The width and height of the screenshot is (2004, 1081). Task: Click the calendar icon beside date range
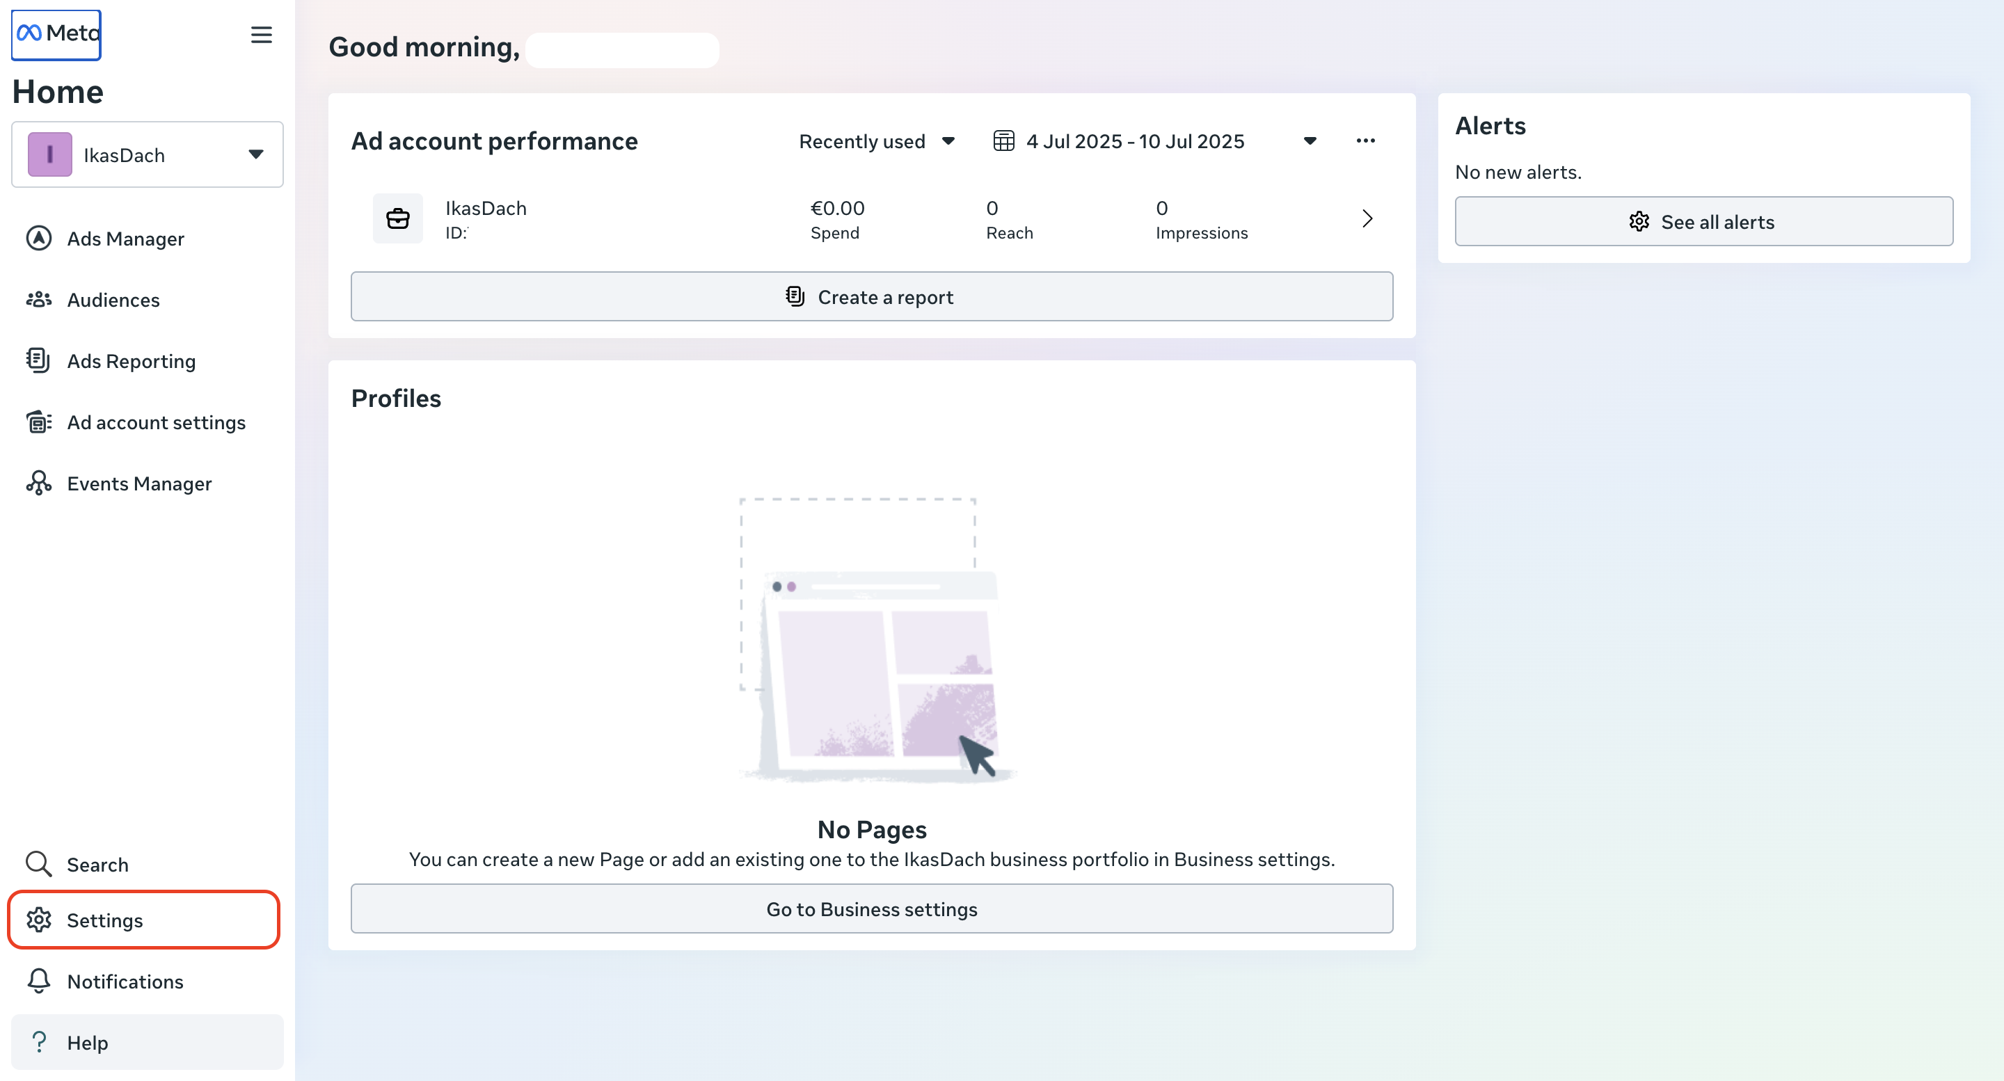pos(1003,141)
